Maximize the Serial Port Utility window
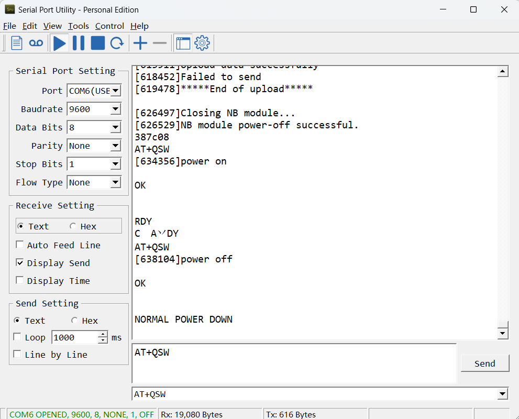Image resolution: width=519 pixels, height=419 pixels. pos(473,9)
